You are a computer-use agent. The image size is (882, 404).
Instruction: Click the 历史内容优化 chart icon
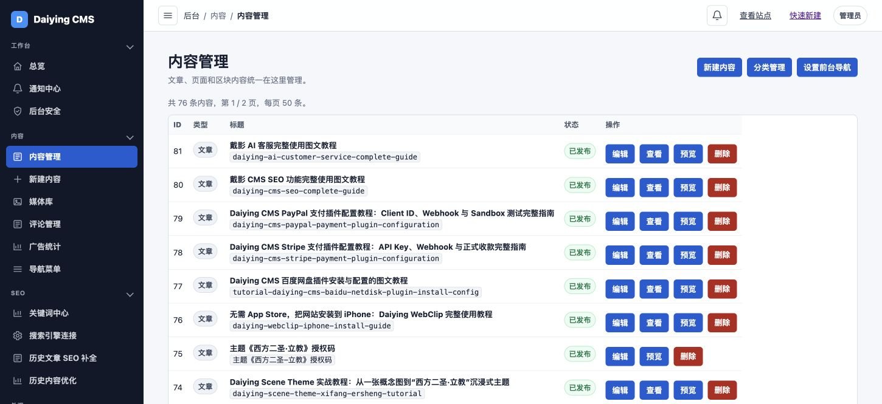pyautogui.click(x=18, y=380)
